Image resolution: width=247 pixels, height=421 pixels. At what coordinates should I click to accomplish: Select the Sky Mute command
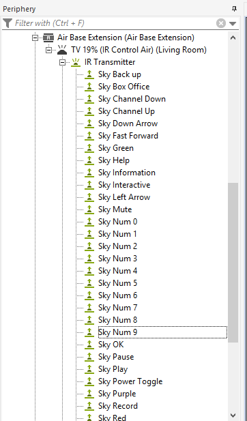point(115,209)
